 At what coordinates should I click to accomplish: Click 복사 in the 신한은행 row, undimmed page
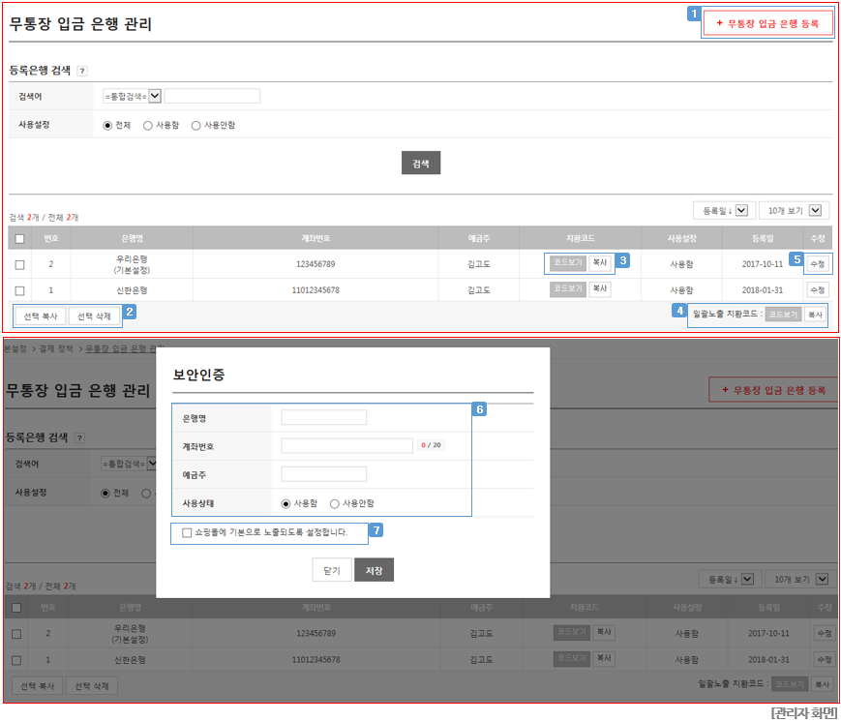tap(600, 288)
